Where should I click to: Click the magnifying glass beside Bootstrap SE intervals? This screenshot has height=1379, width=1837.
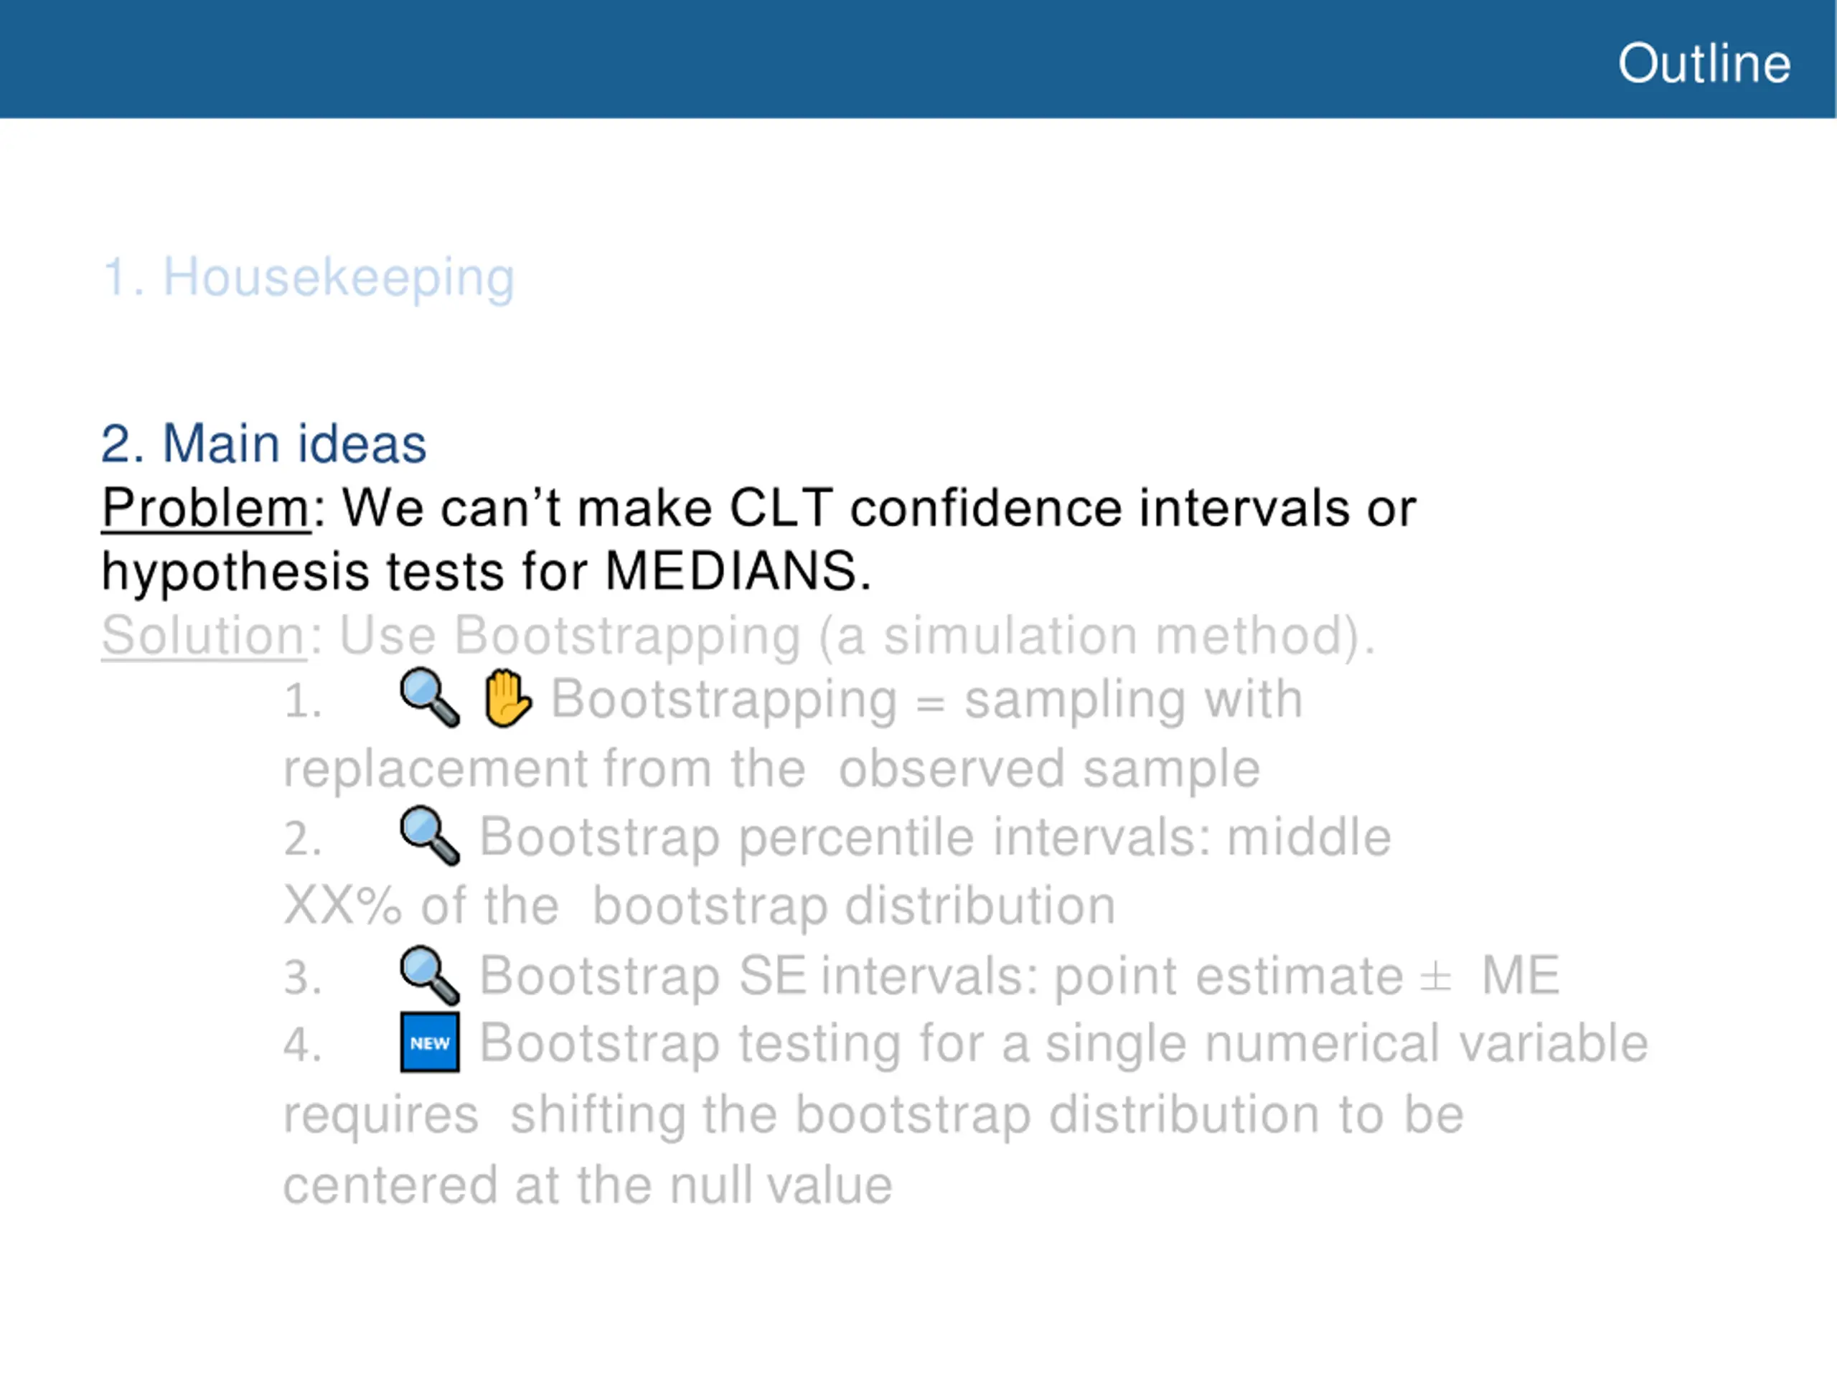click(429, 976)
